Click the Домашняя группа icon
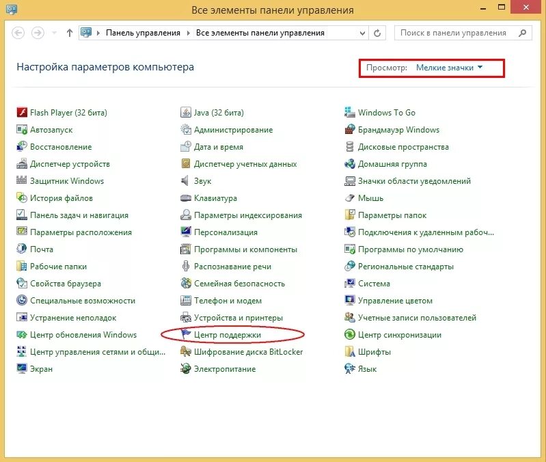Screen dimensions: 546x462 350,163
